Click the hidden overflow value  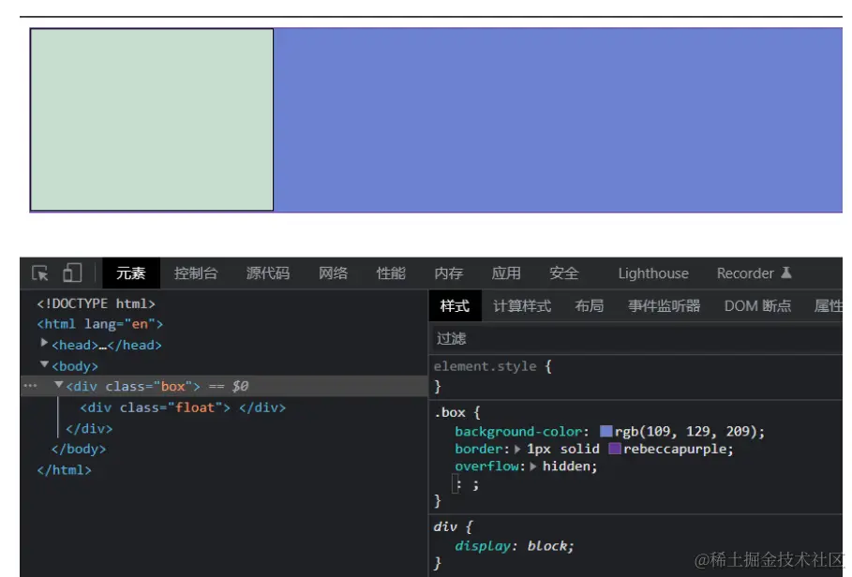pyautogui.click(x=567, y=466)
